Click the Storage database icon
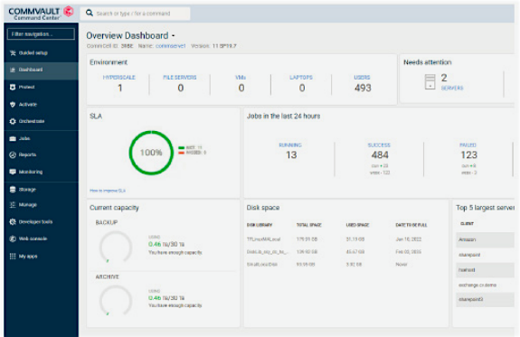The width and height of the screenshot is (520, 337). tap(13, 189)
